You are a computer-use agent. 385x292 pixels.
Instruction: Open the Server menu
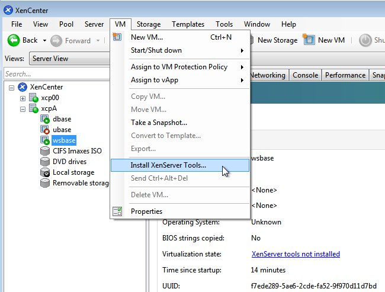(x=94, y=24)
